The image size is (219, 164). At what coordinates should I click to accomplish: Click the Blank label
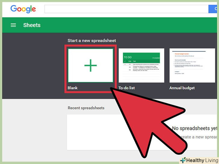[72, 88]
